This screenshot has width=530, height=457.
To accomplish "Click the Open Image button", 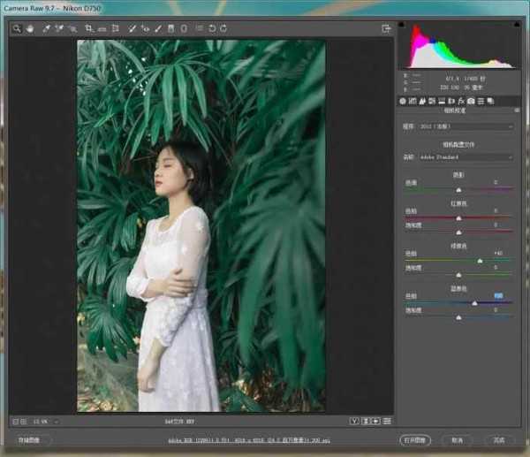I will click(413, 439).
